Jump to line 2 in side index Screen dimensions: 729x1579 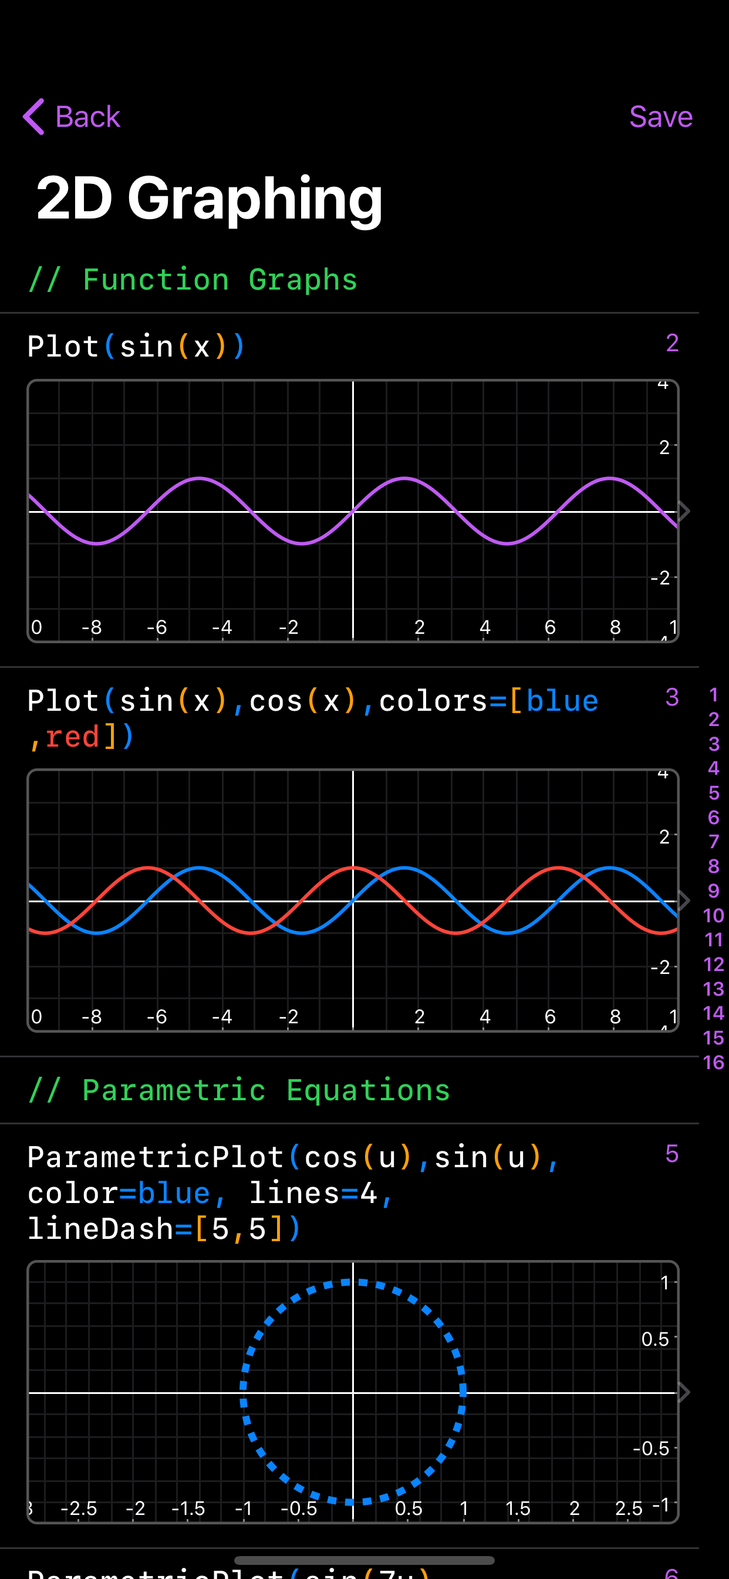714,719
